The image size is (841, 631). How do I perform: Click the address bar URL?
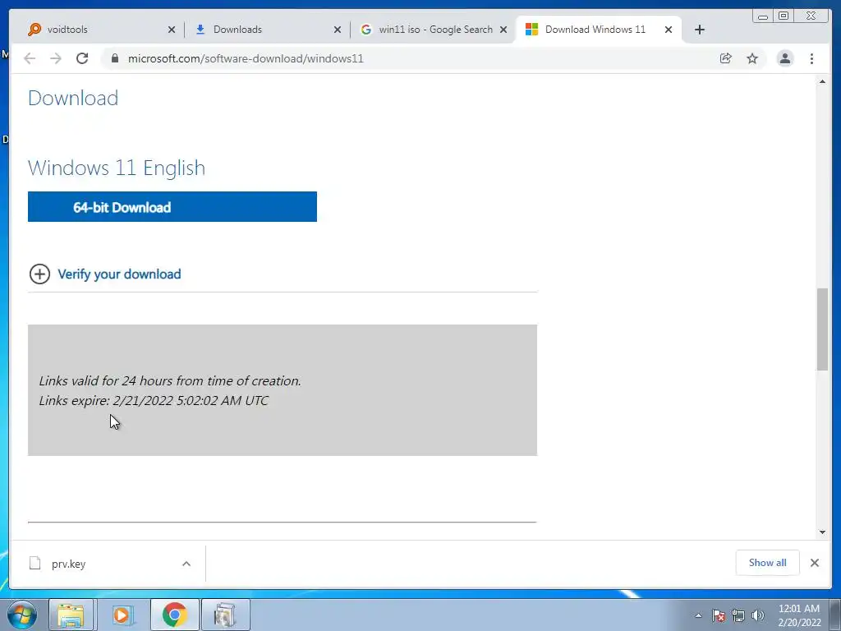pyautogui.click(x=246, y=58)
